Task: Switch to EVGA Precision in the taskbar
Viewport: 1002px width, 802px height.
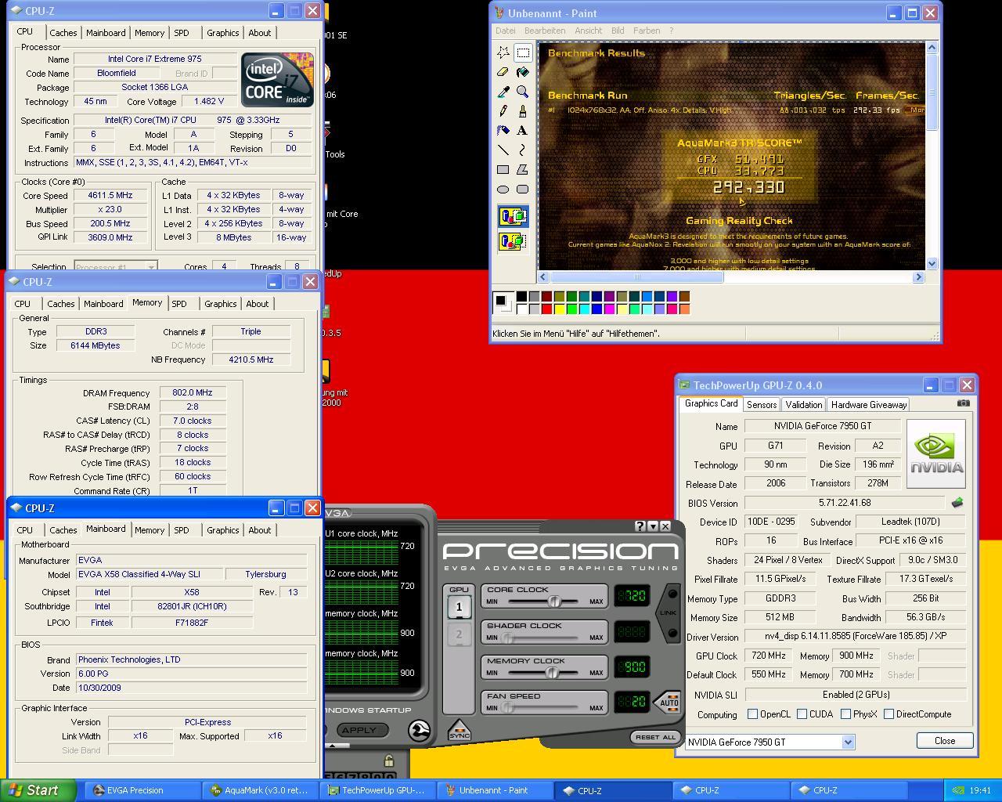Action: tap(141, 790)
